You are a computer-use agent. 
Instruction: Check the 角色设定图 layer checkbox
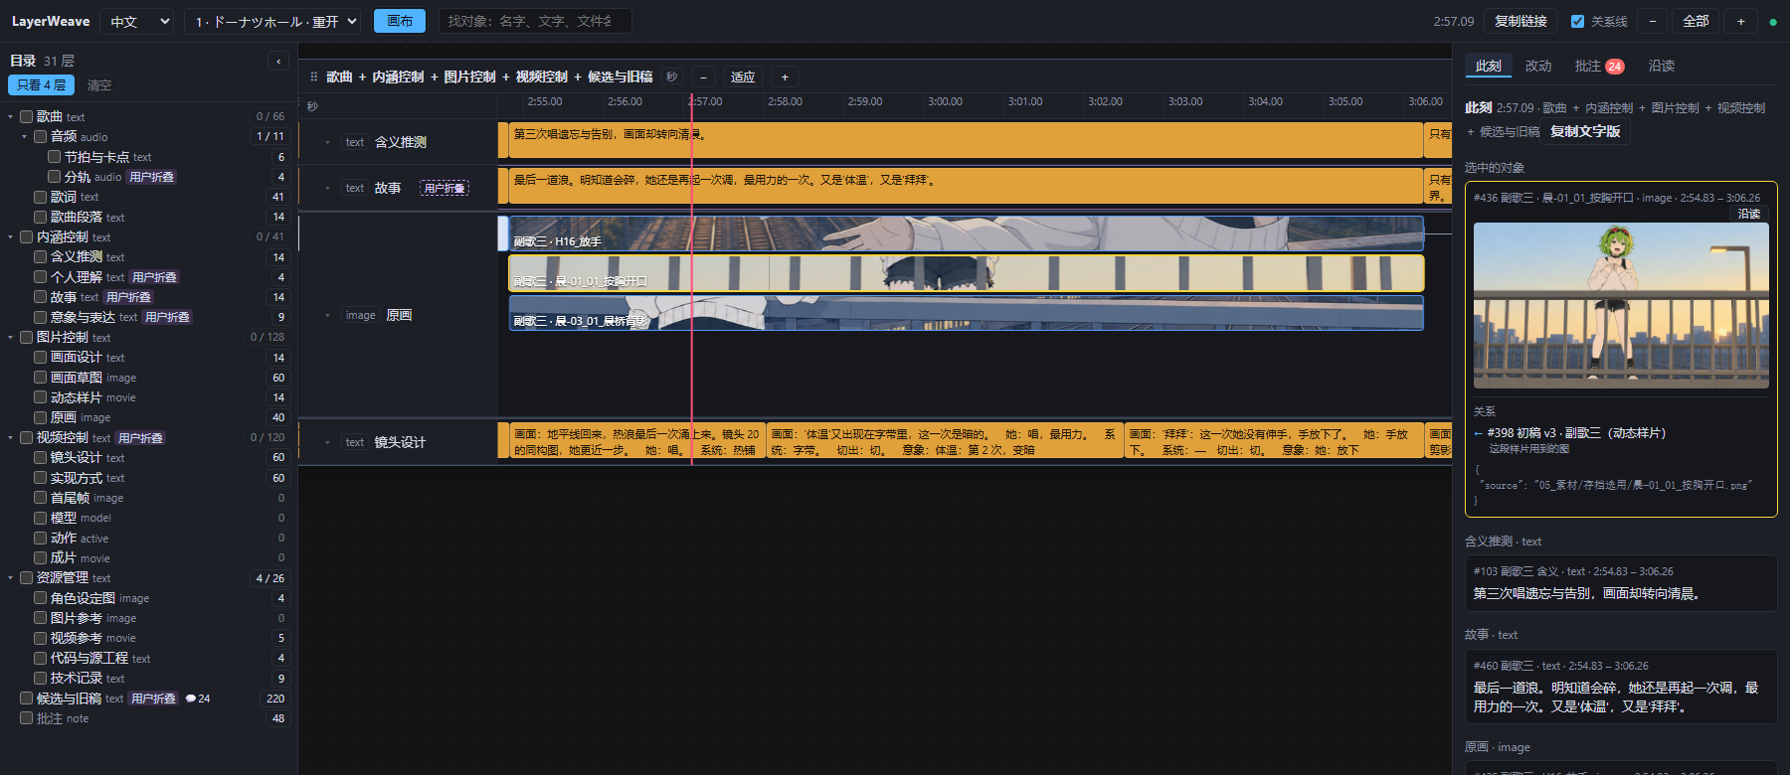click(41, 598)
